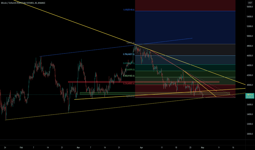
Task: Click the 44000.0 price axis label
Action: tap(250, 65)
